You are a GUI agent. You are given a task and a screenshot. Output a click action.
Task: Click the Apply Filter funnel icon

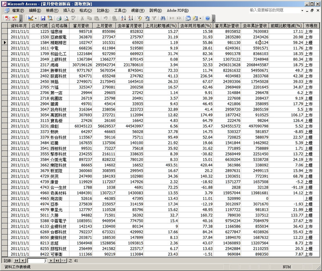click(x=154, y=18)
